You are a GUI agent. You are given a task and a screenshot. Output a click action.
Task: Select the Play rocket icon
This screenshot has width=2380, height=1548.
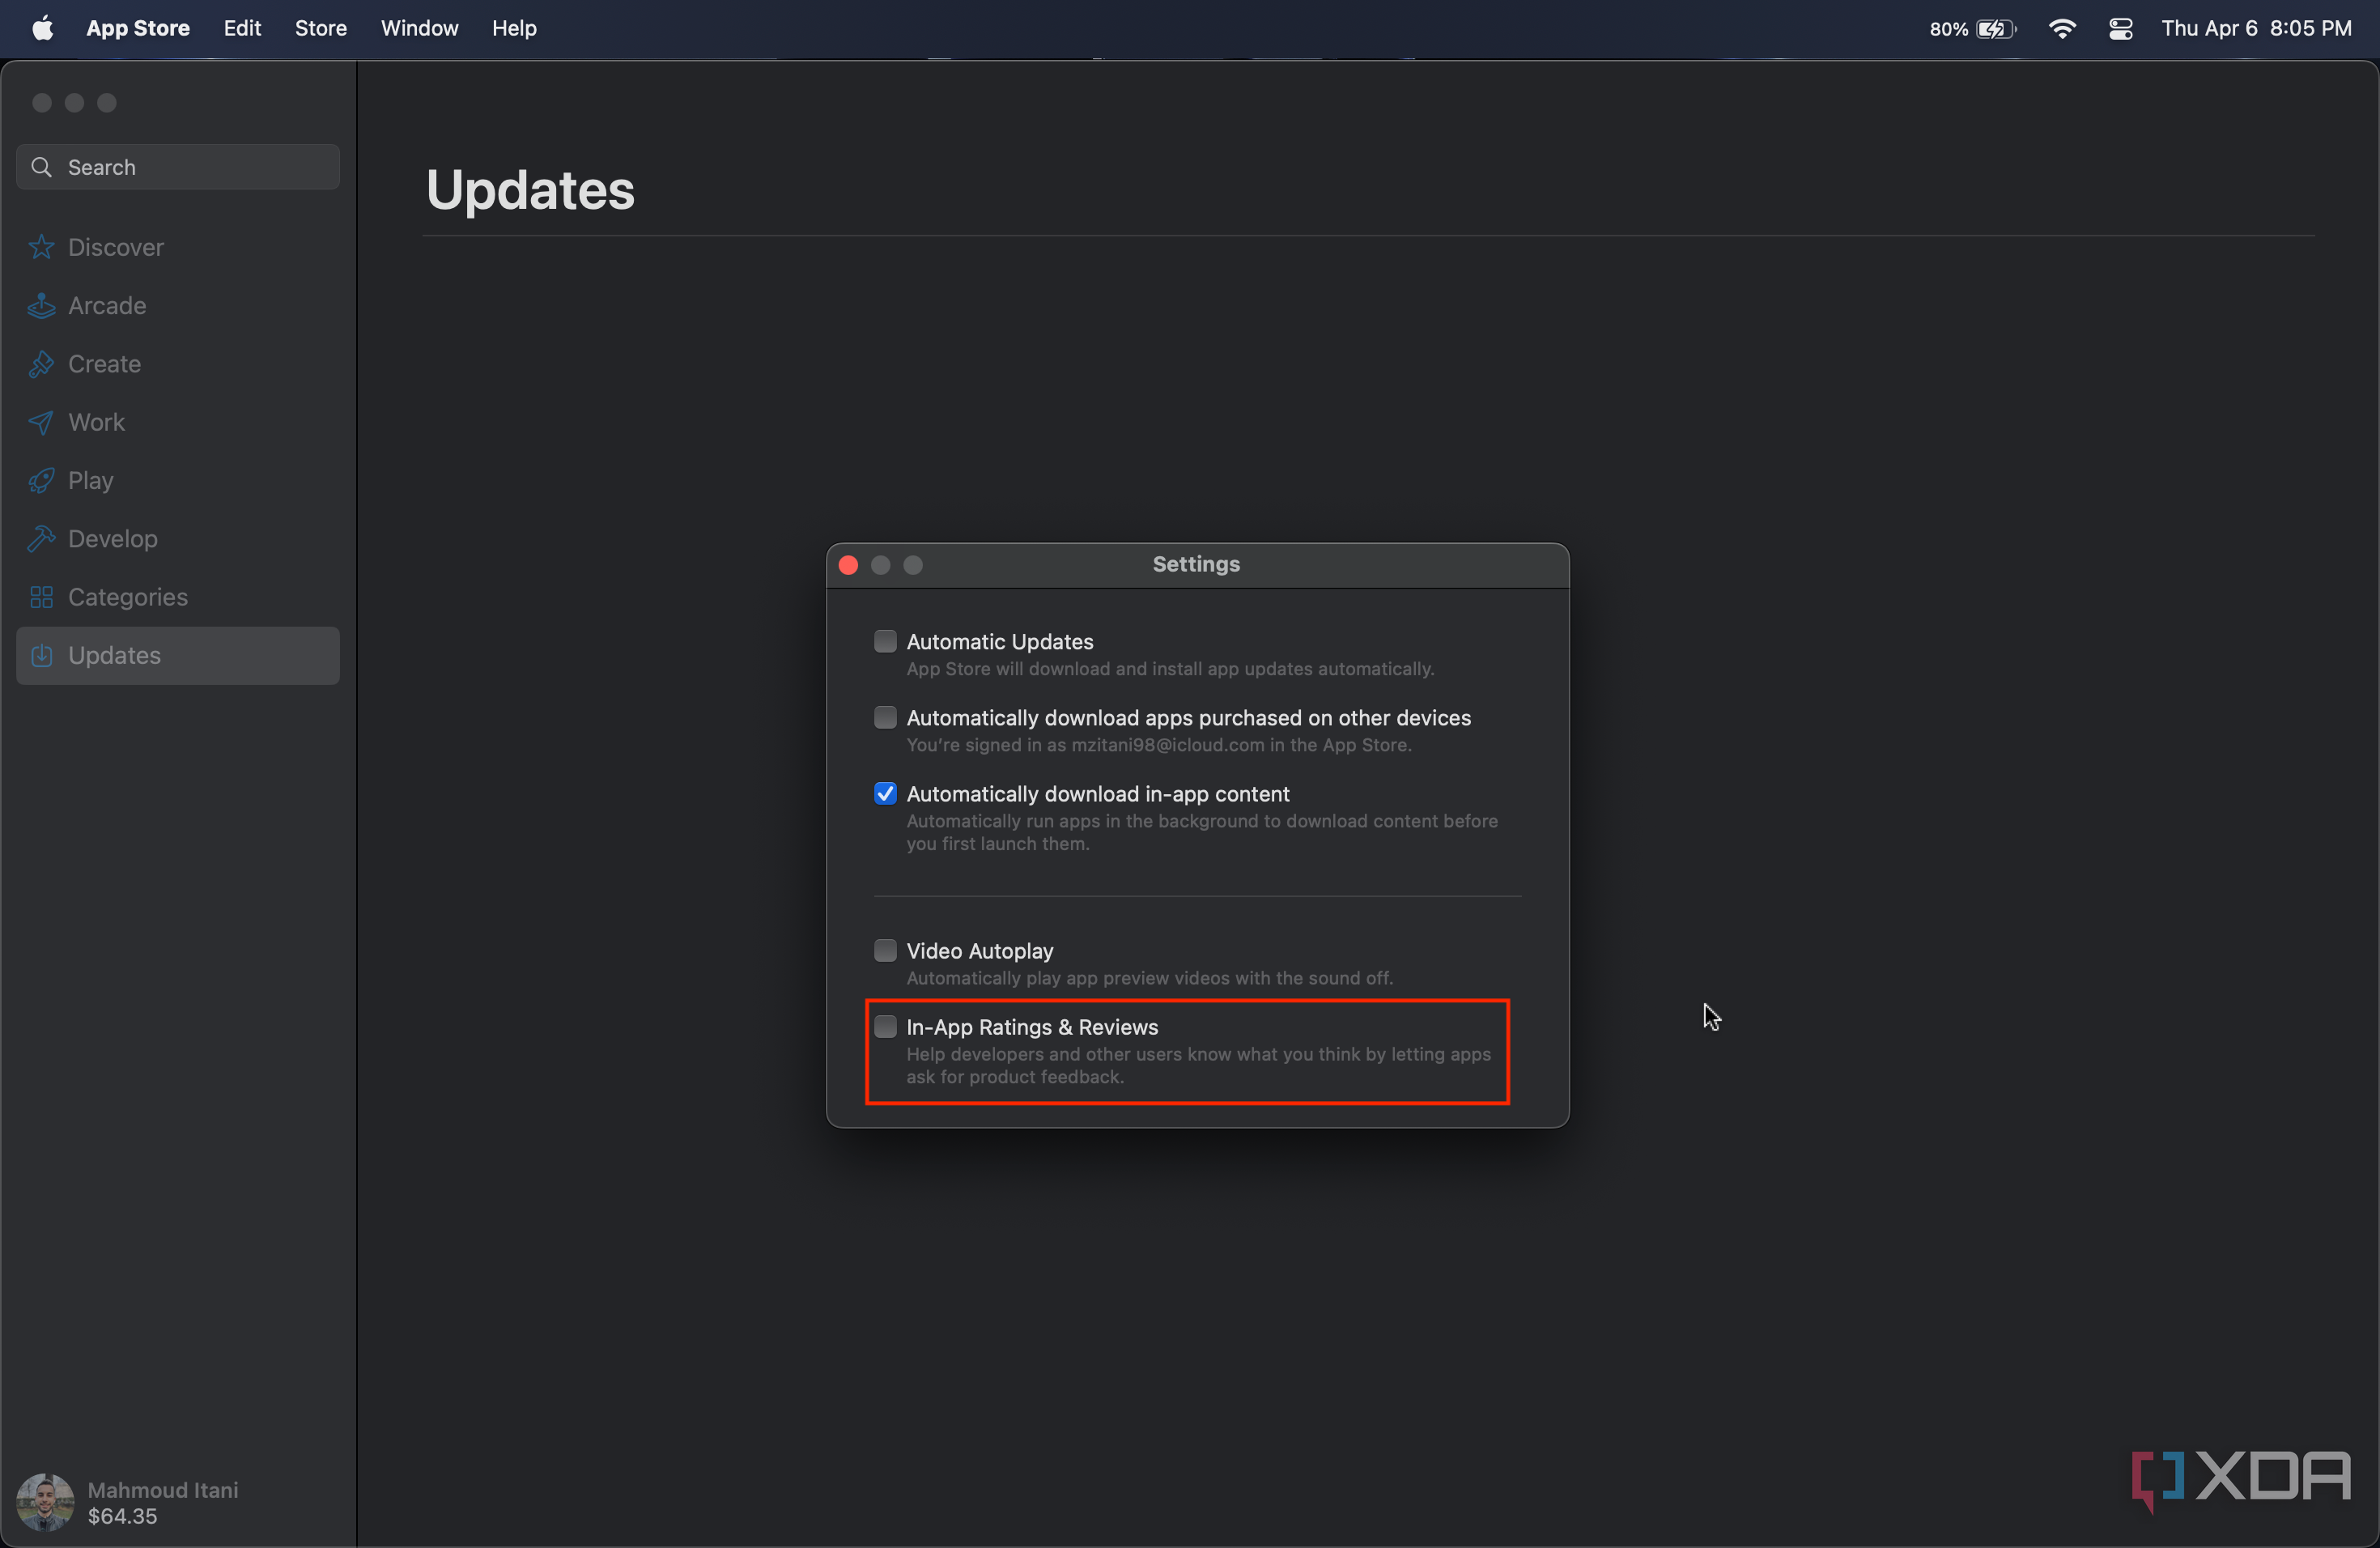(x=41, y=480)
